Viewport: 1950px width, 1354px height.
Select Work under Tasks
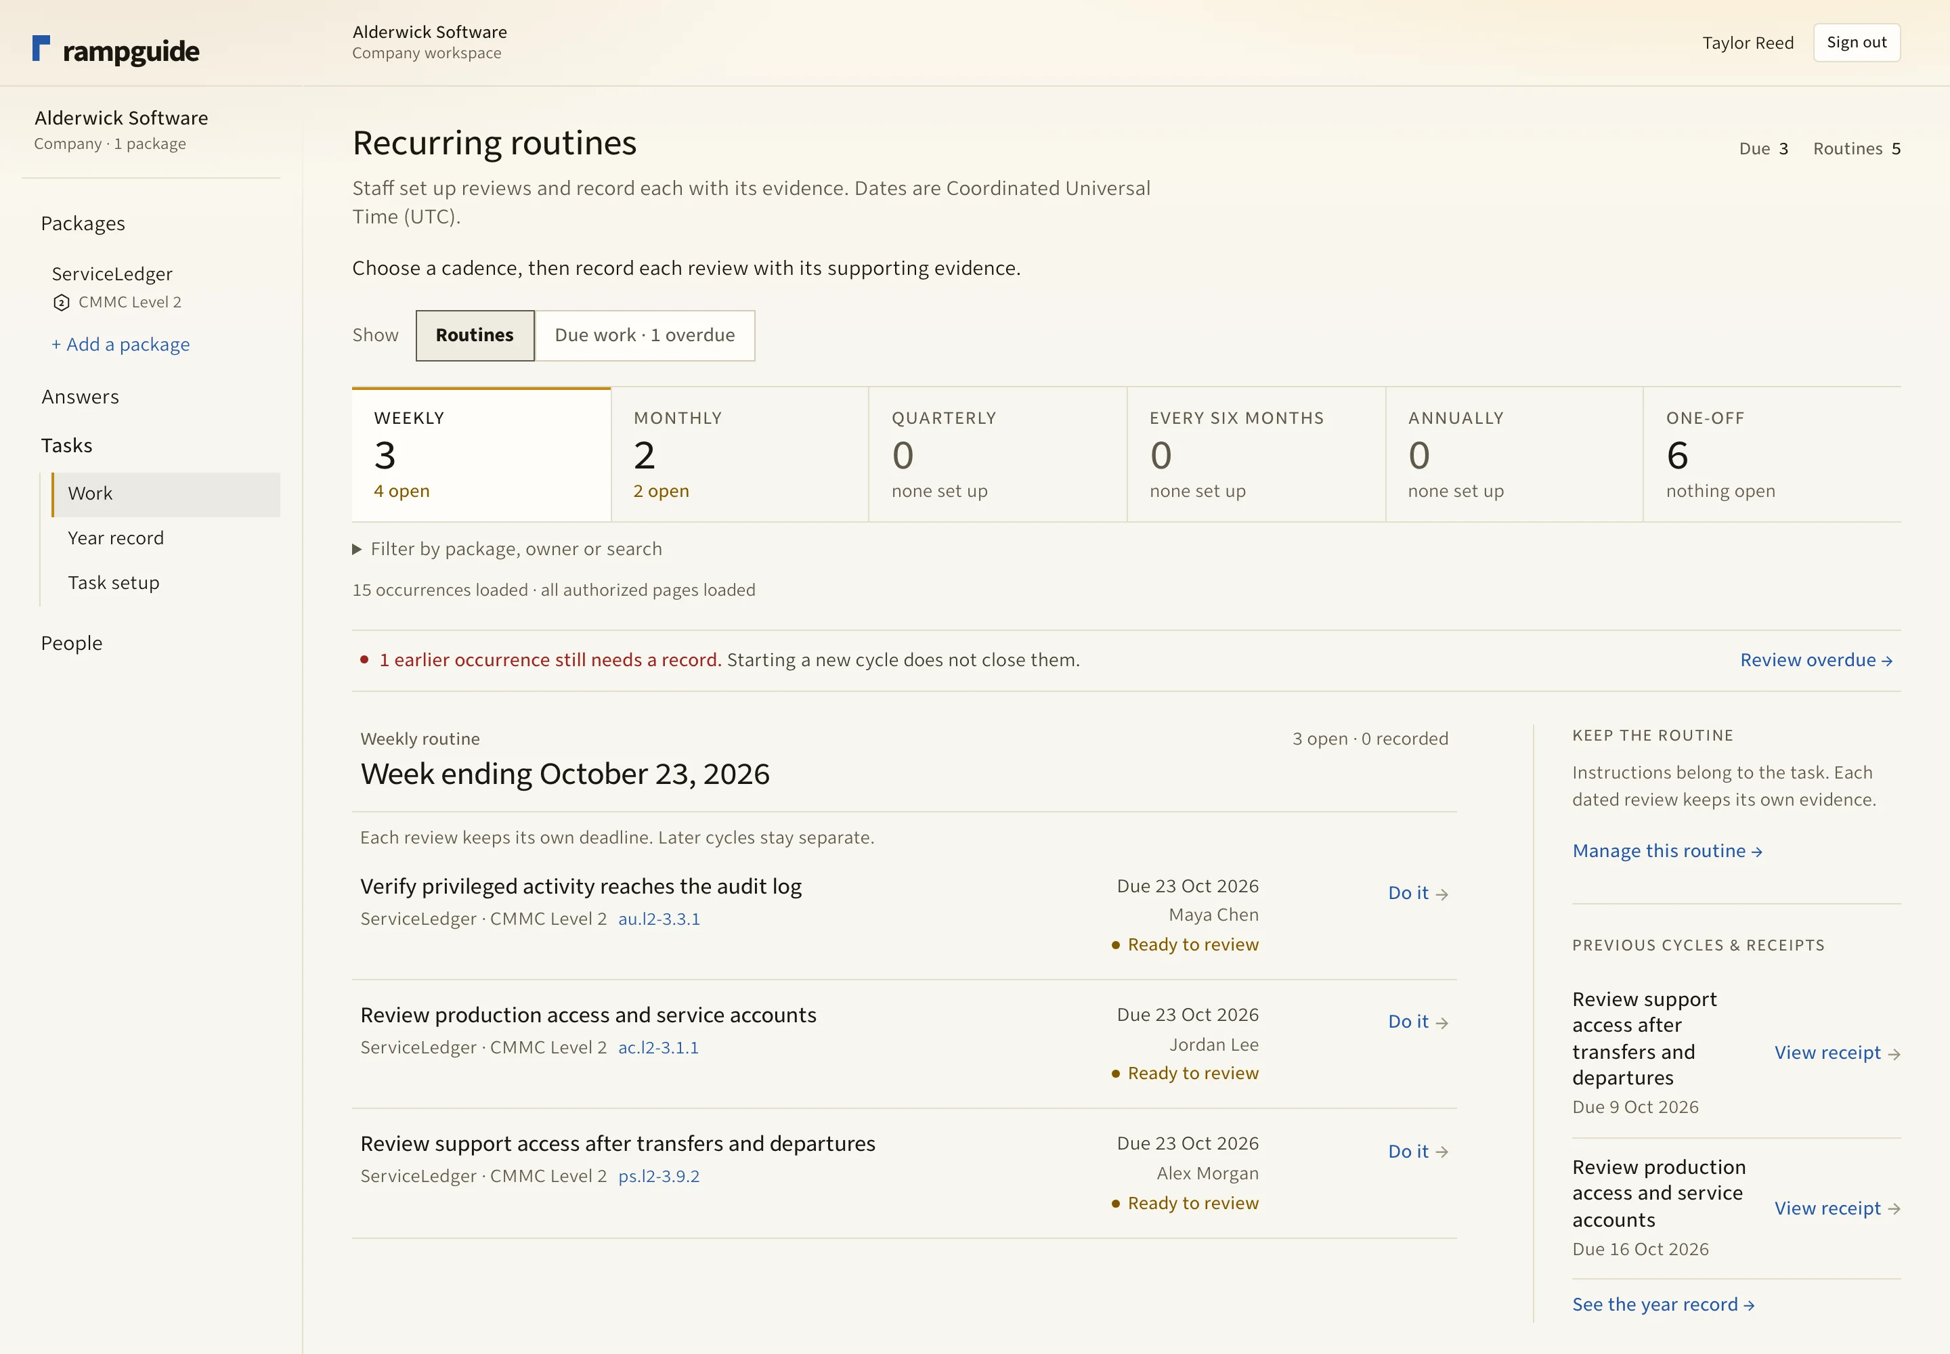167,494
